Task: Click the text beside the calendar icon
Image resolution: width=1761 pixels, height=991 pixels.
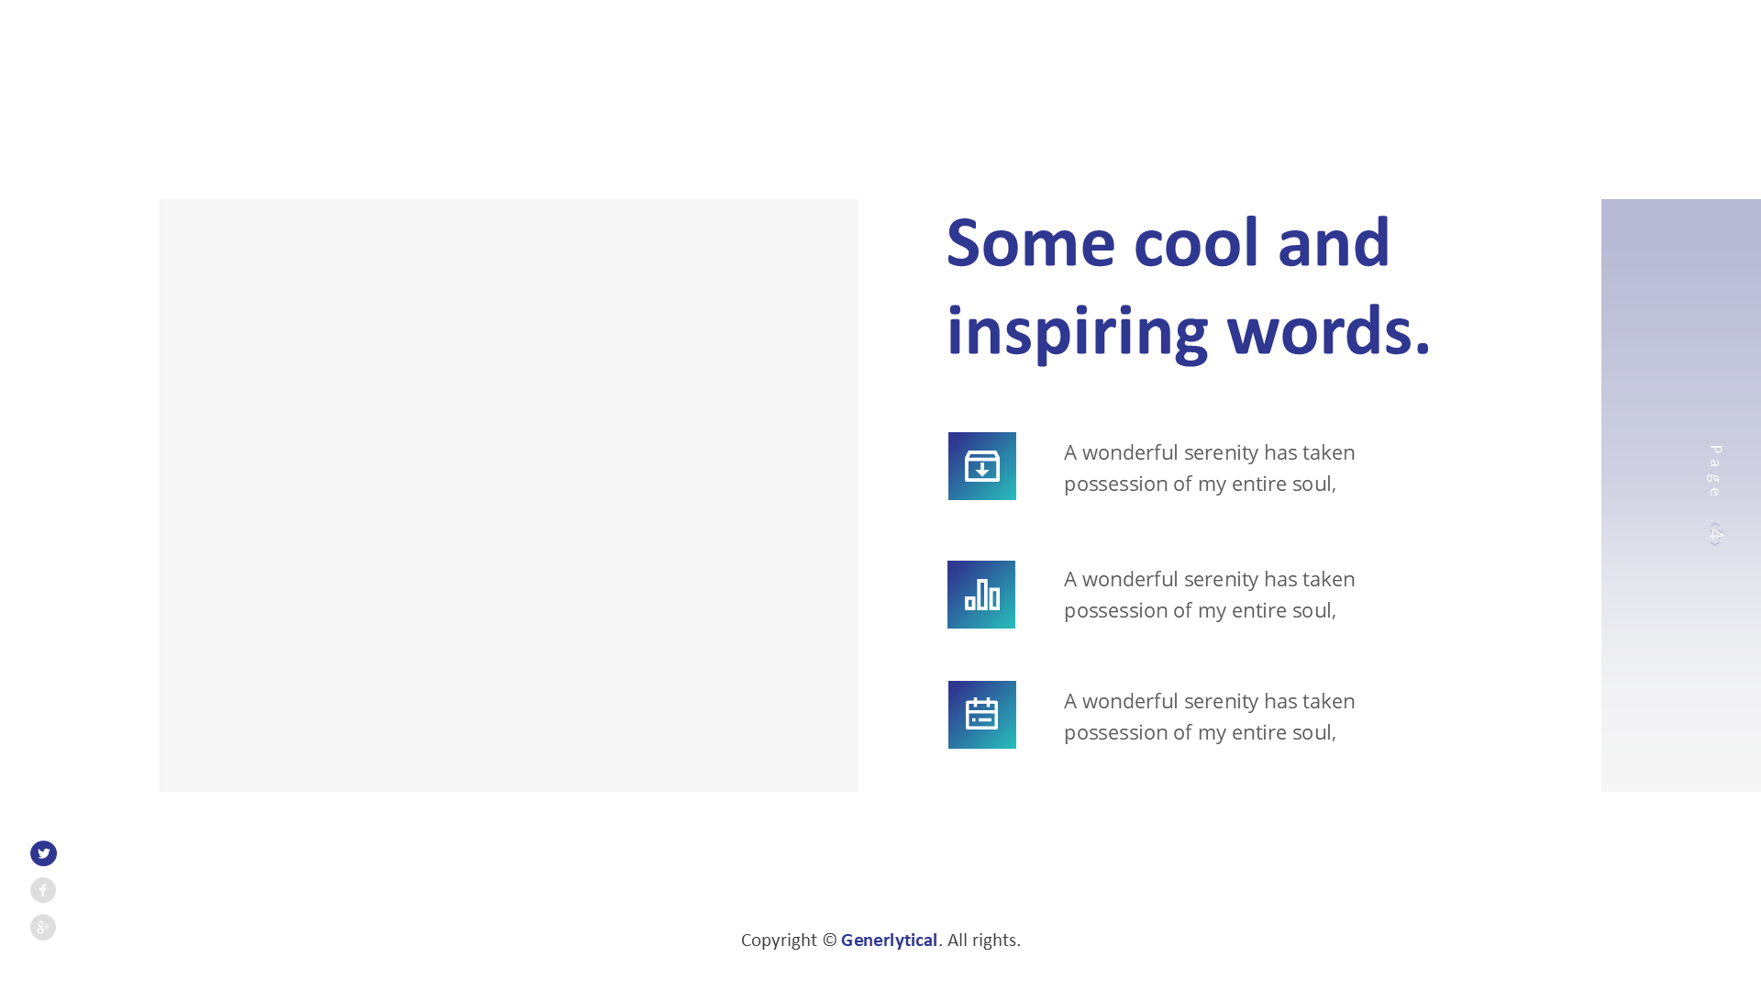Action: click(1209, 717)
